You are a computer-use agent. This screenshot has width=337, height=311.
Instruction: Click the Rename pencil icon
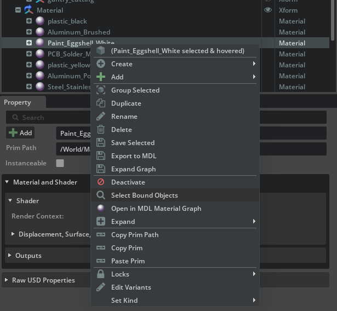point(100,117)
